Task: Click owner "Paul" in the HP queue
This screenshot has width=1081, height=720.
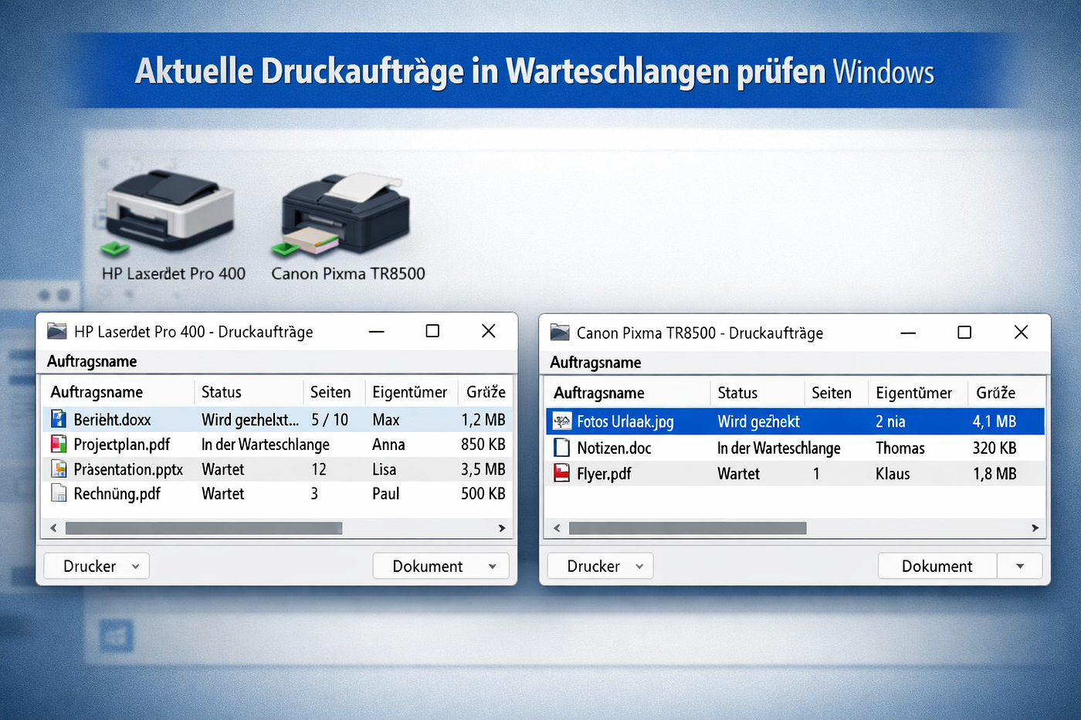Action: point(386,494)
